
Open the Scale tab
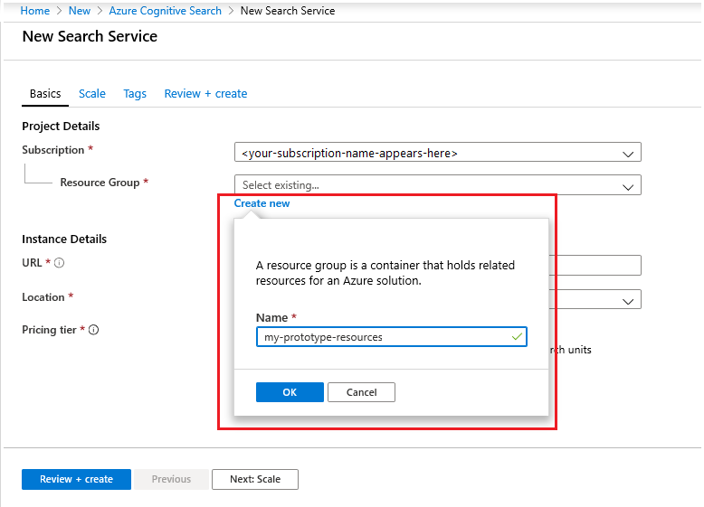(92, 94)
